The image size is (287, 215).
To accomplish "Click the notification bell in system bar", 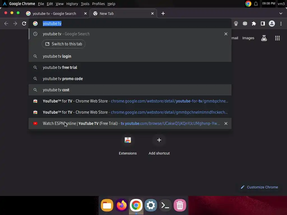I will pos(256,4).
